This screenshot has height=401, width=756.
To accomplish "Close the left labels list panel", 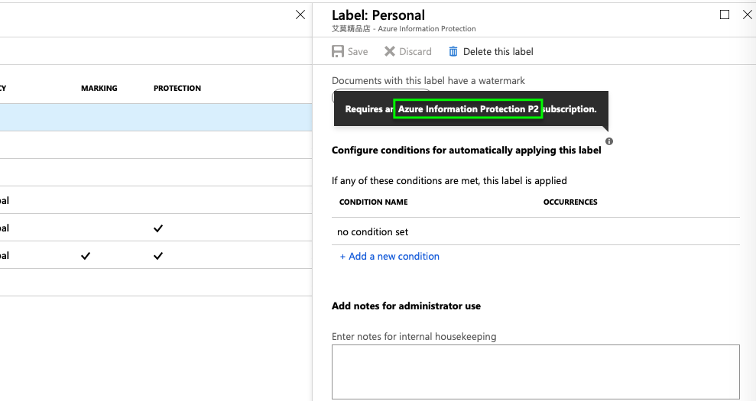I will click(300, 15).
